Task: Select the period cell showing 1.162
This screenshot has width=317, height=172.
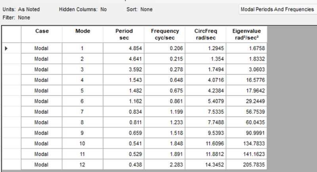Action: point(124,101)
